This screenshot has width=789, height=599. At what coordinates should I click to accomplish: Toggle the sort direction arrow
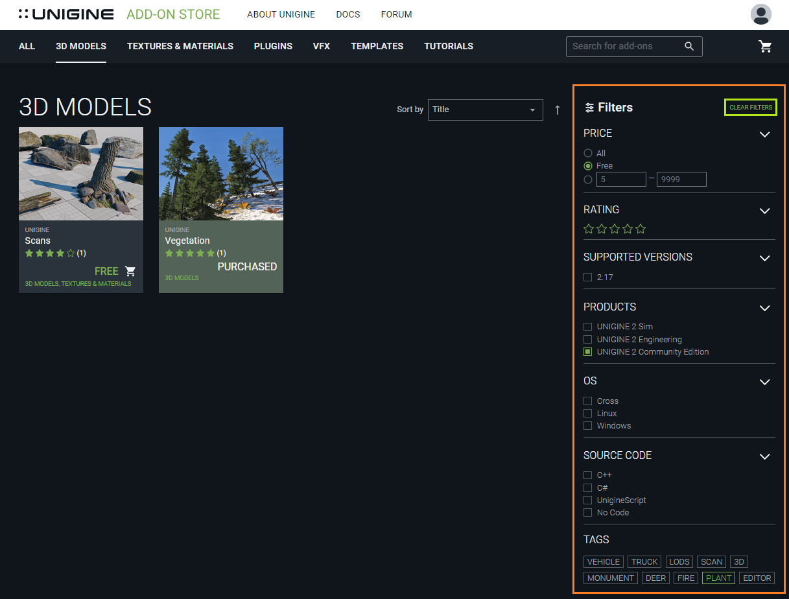pyautogui.click(x=557, y=110)
